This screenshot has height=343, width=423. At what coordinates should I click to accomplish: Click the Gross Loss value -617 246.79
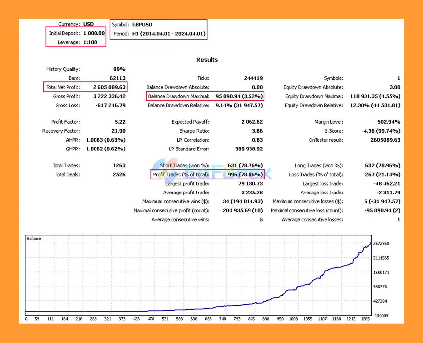(110, 105)
